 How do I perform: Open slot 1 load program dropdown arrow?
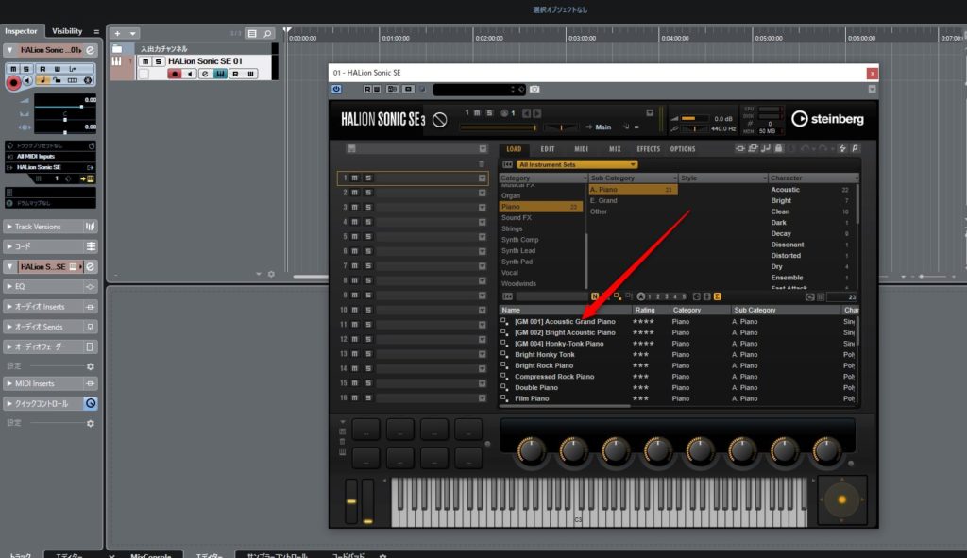[482, 178]
